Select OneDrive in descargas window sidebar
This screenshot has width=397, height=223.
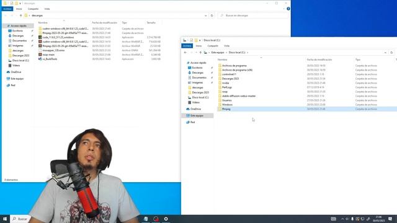[x=16, y=72]
